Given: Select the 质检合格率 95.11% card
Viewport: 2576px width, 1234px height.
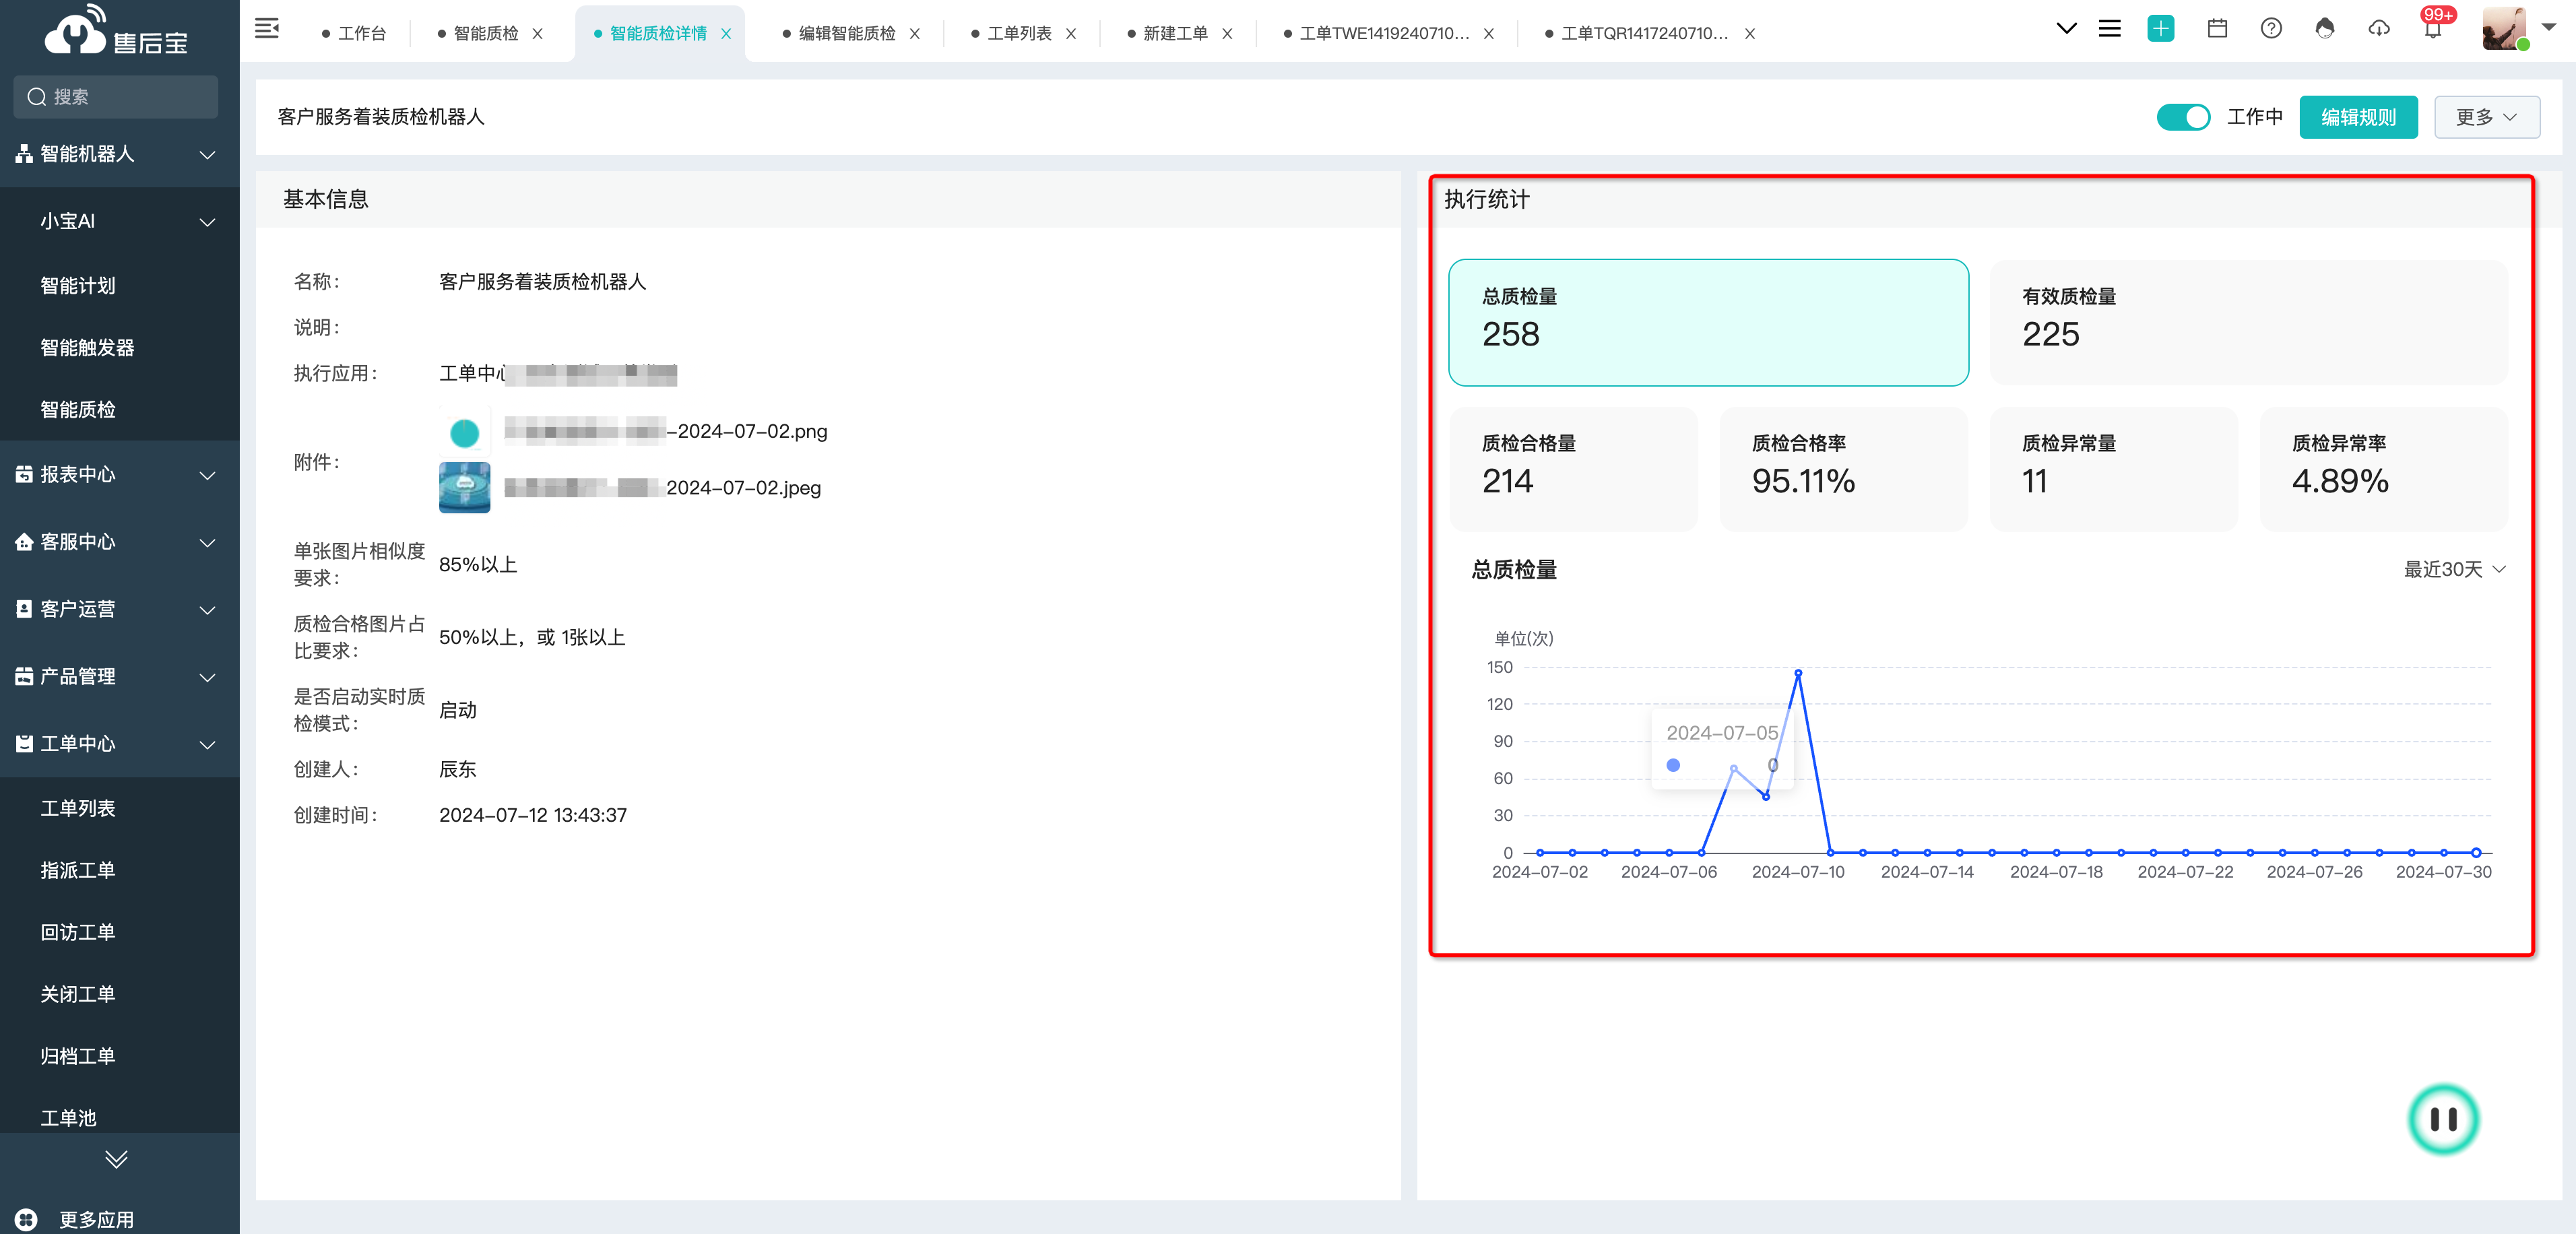Looking at the screenshot, I should (x=1843, y=469).
